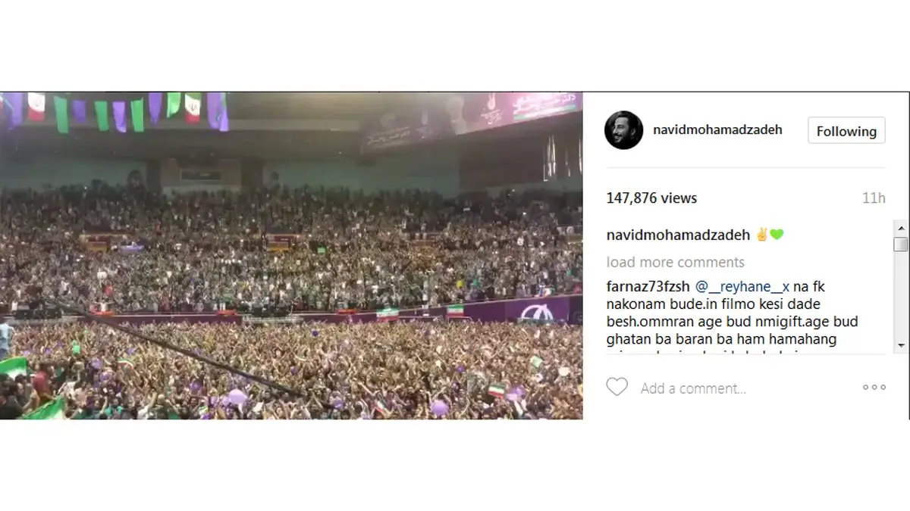Click the 147,876 views count
Image resolution: width=910 pixels, height=511 pixels.
pyautogui.click(x=651, y=198)
